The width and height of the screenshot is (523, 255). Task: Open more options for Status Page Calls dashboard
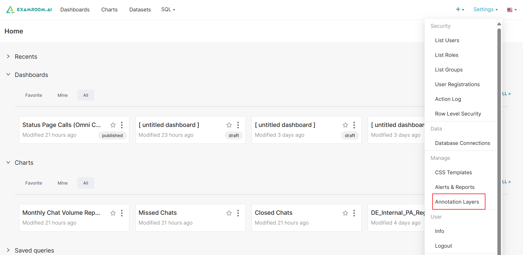122,125
